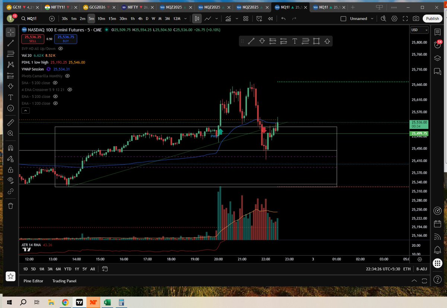This screenshot has height=308, width=447.
Task: Toggle B-ADJ back adjustment
Action: click(422, 269)
